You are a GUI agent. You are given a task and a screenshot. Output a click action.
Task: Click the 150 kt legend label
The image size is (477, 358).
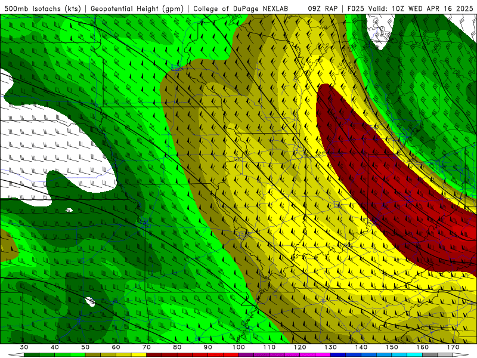pos(392,347)
